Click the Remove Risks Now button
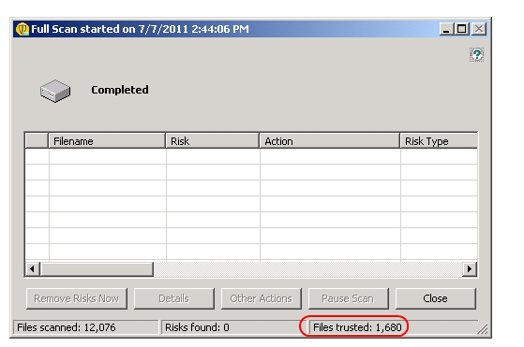 click(x=77, y=298)
